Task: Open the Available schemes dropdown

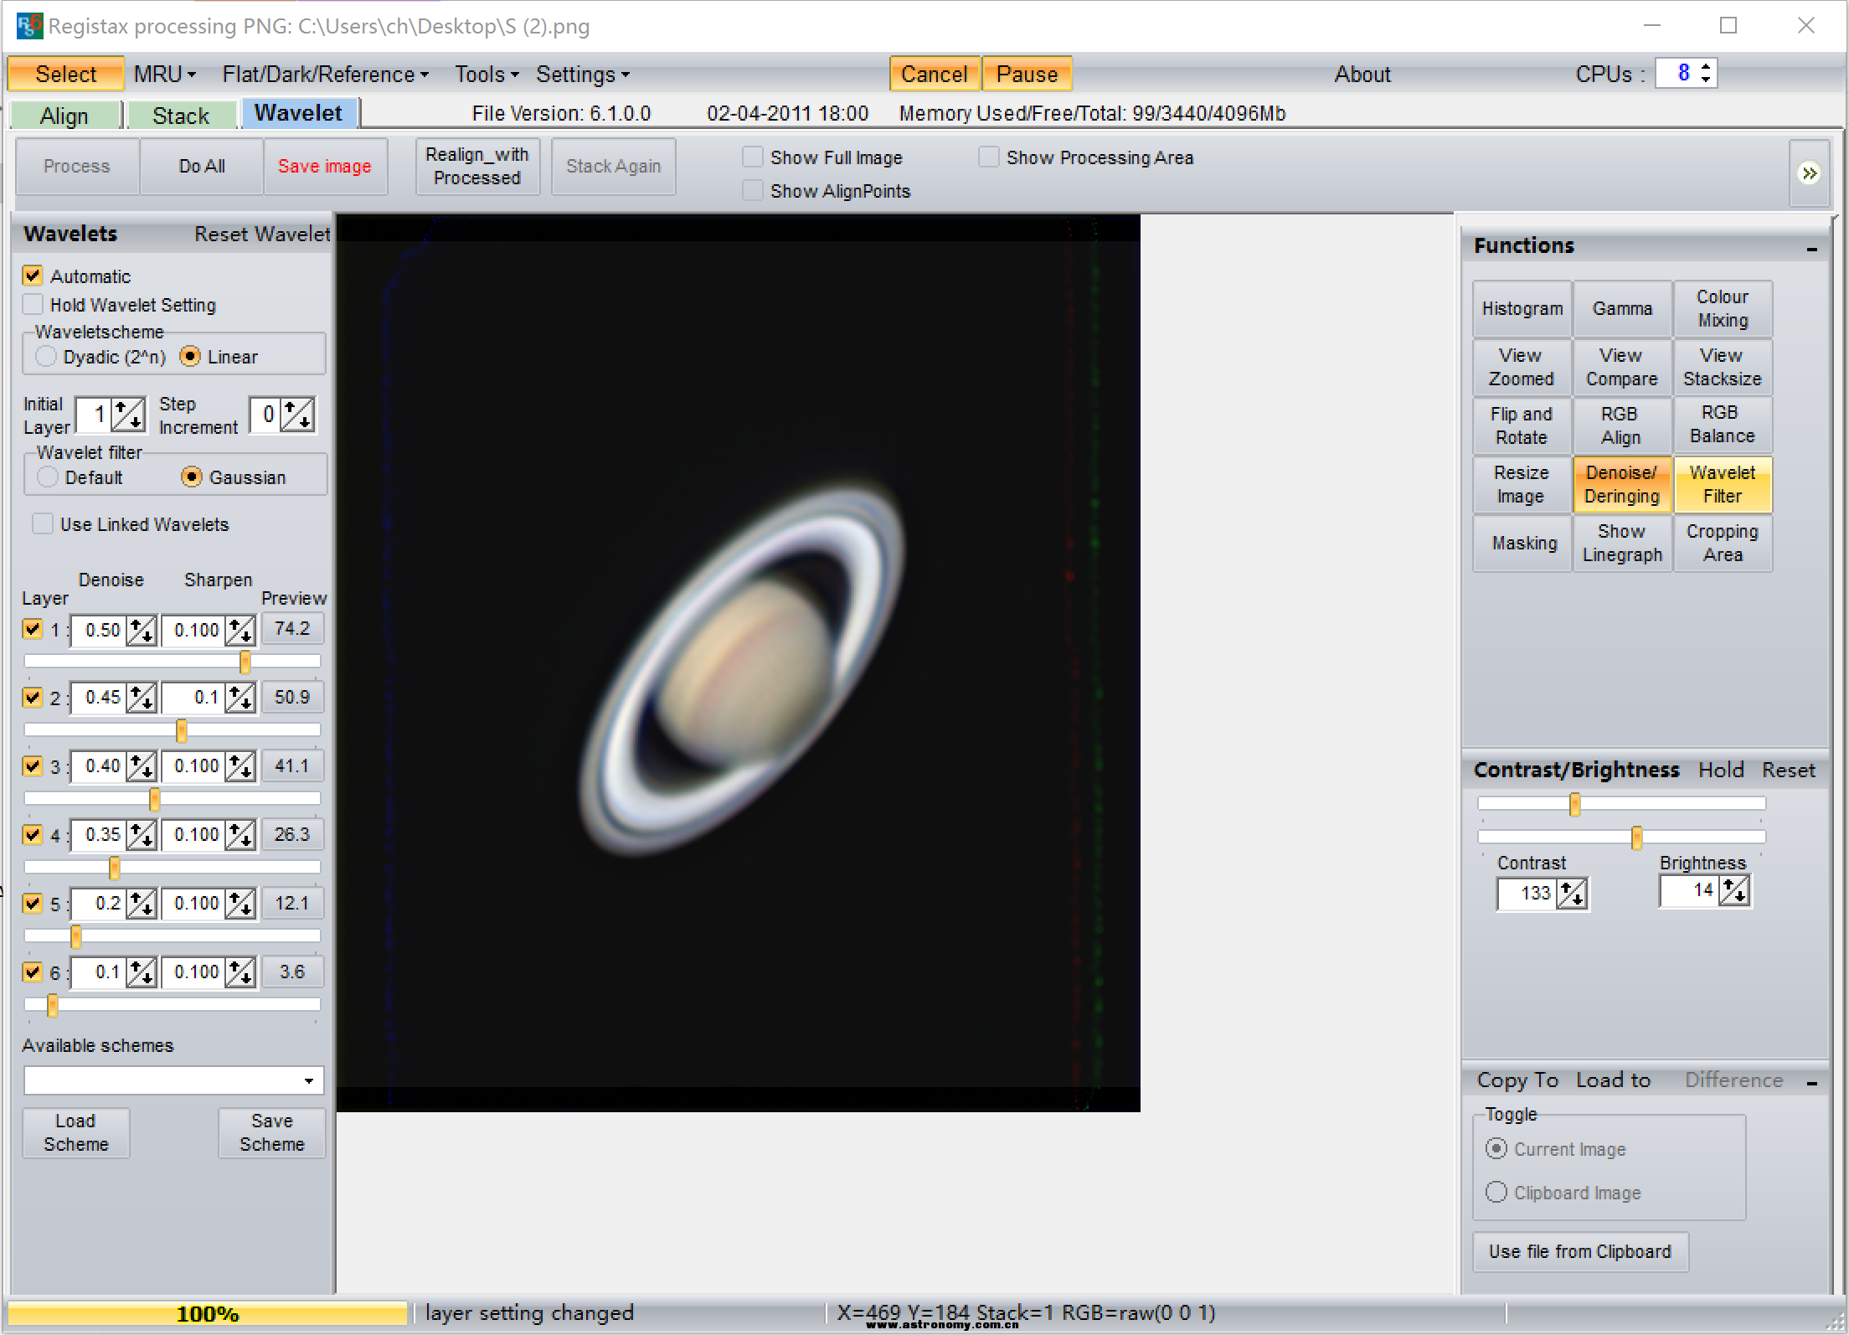Action: (308, 1080)
